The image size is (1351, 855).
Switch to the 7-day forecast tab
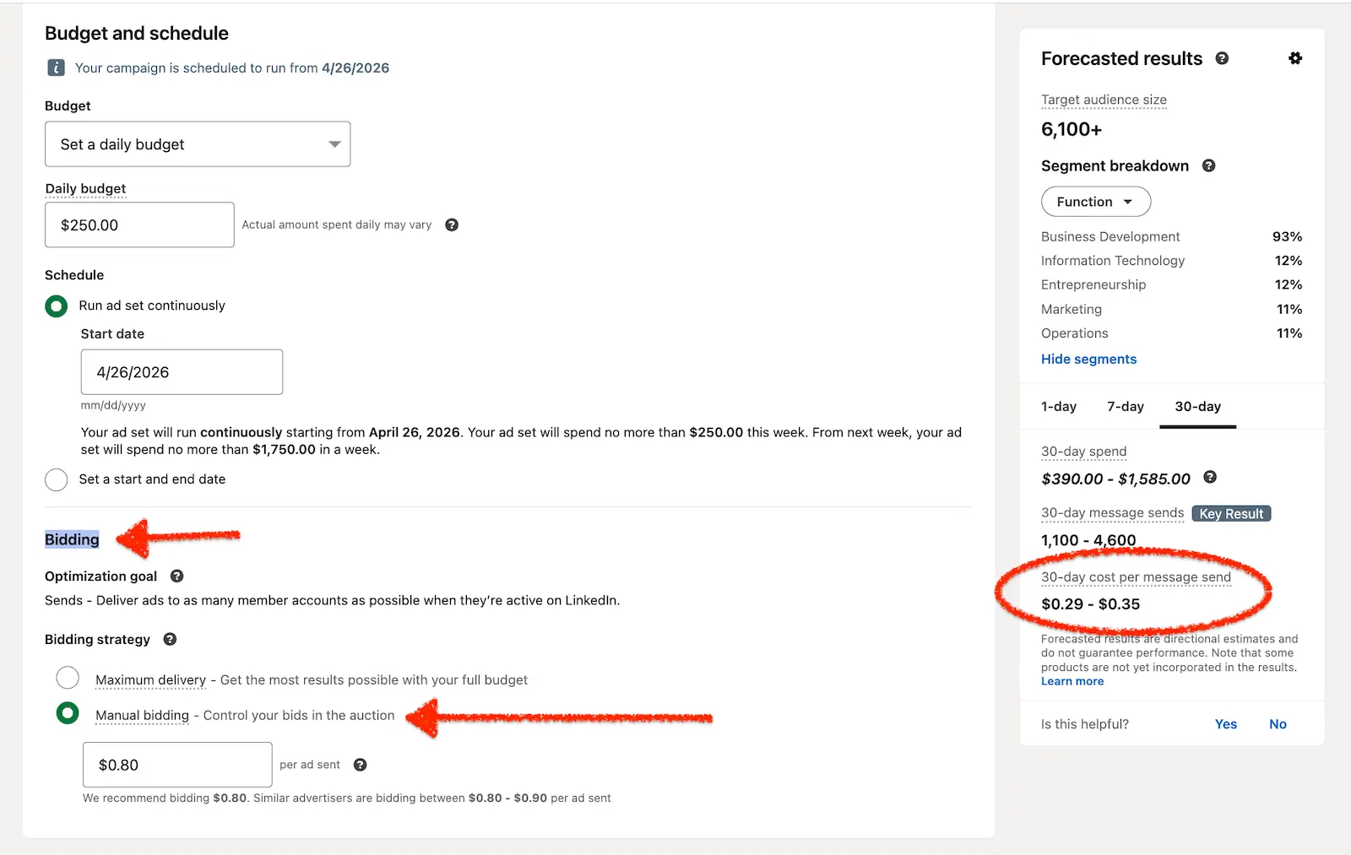coord(1125,407)
